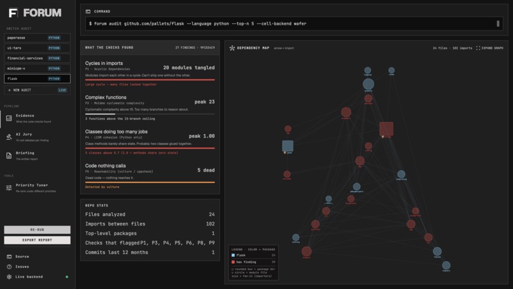Click the "Top-level packages" stats row
The width and height of the screenshot is (513, 289).
(x=150, y=234)
